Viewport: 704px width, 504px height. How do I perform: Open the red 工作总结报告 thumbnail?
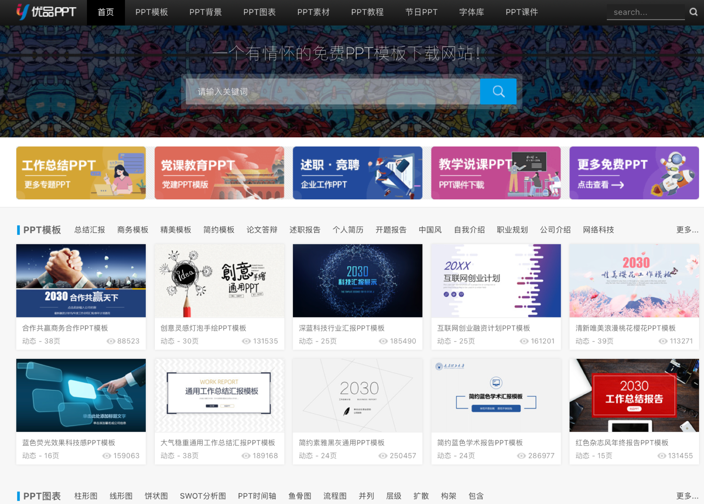[634, 395]
